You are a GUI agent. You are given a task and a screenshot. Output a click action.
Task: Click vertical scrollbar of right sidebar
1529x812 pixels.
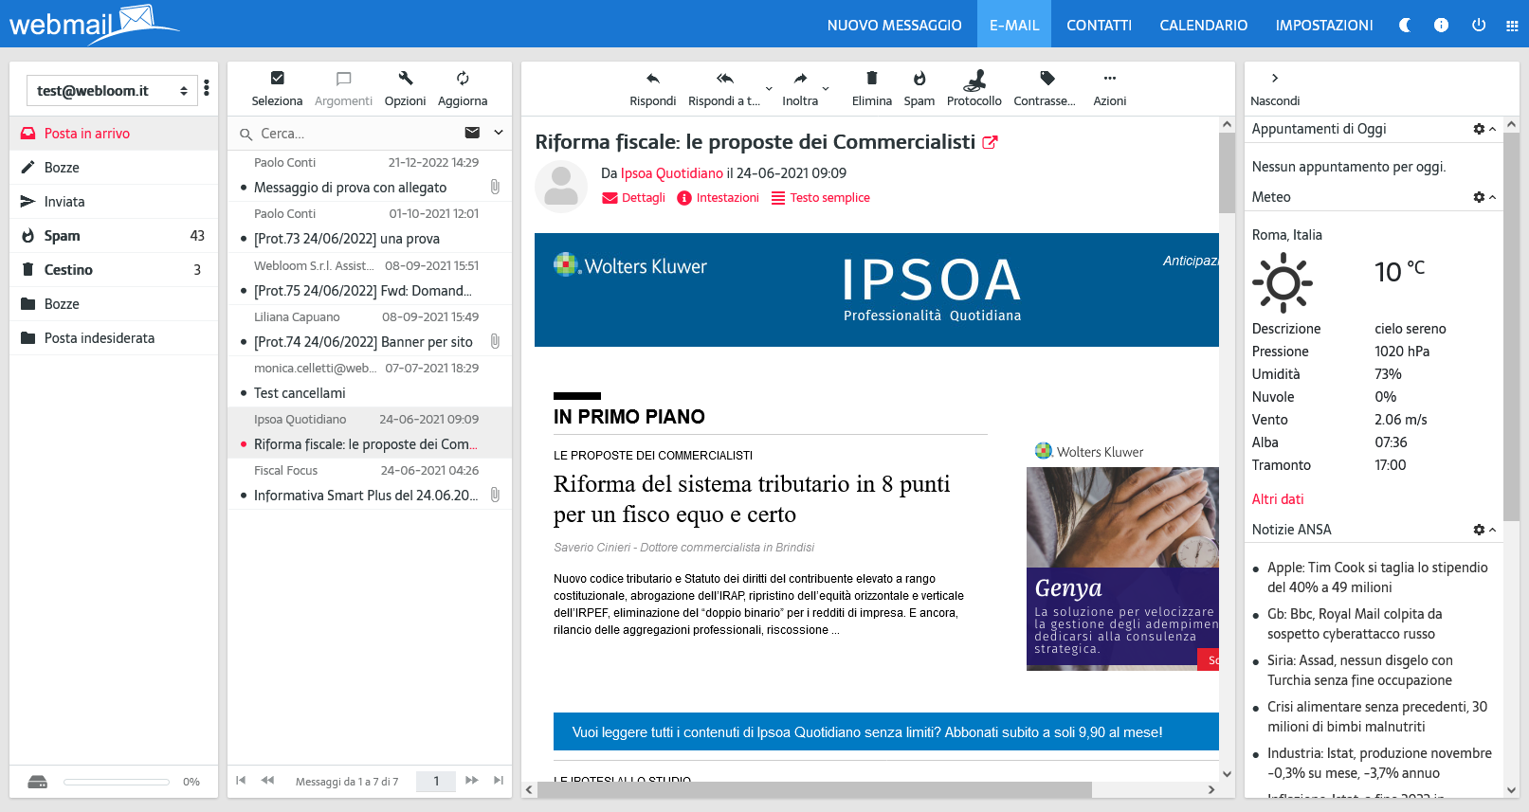coord(1511,327)
